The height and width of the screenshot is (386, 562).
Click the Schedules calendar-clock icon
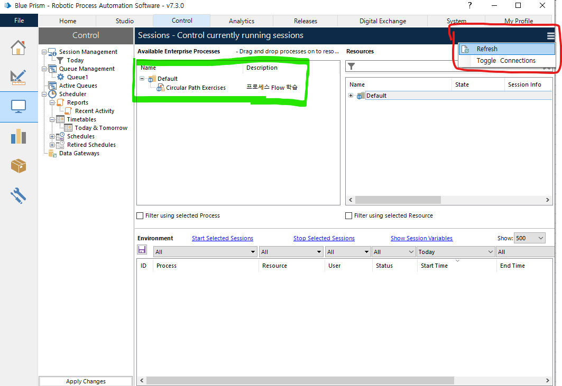60,136
